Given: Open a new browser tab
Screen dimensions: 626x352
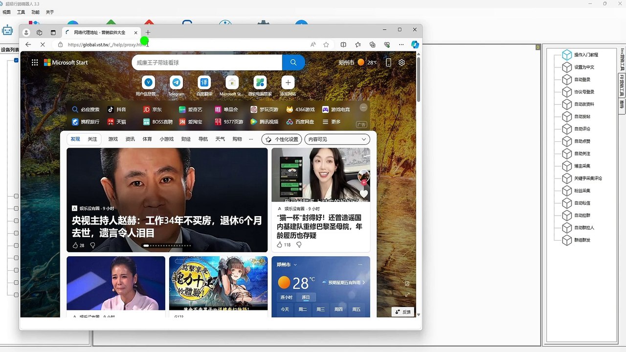Looking at the screenshot, I should [148, 32].
